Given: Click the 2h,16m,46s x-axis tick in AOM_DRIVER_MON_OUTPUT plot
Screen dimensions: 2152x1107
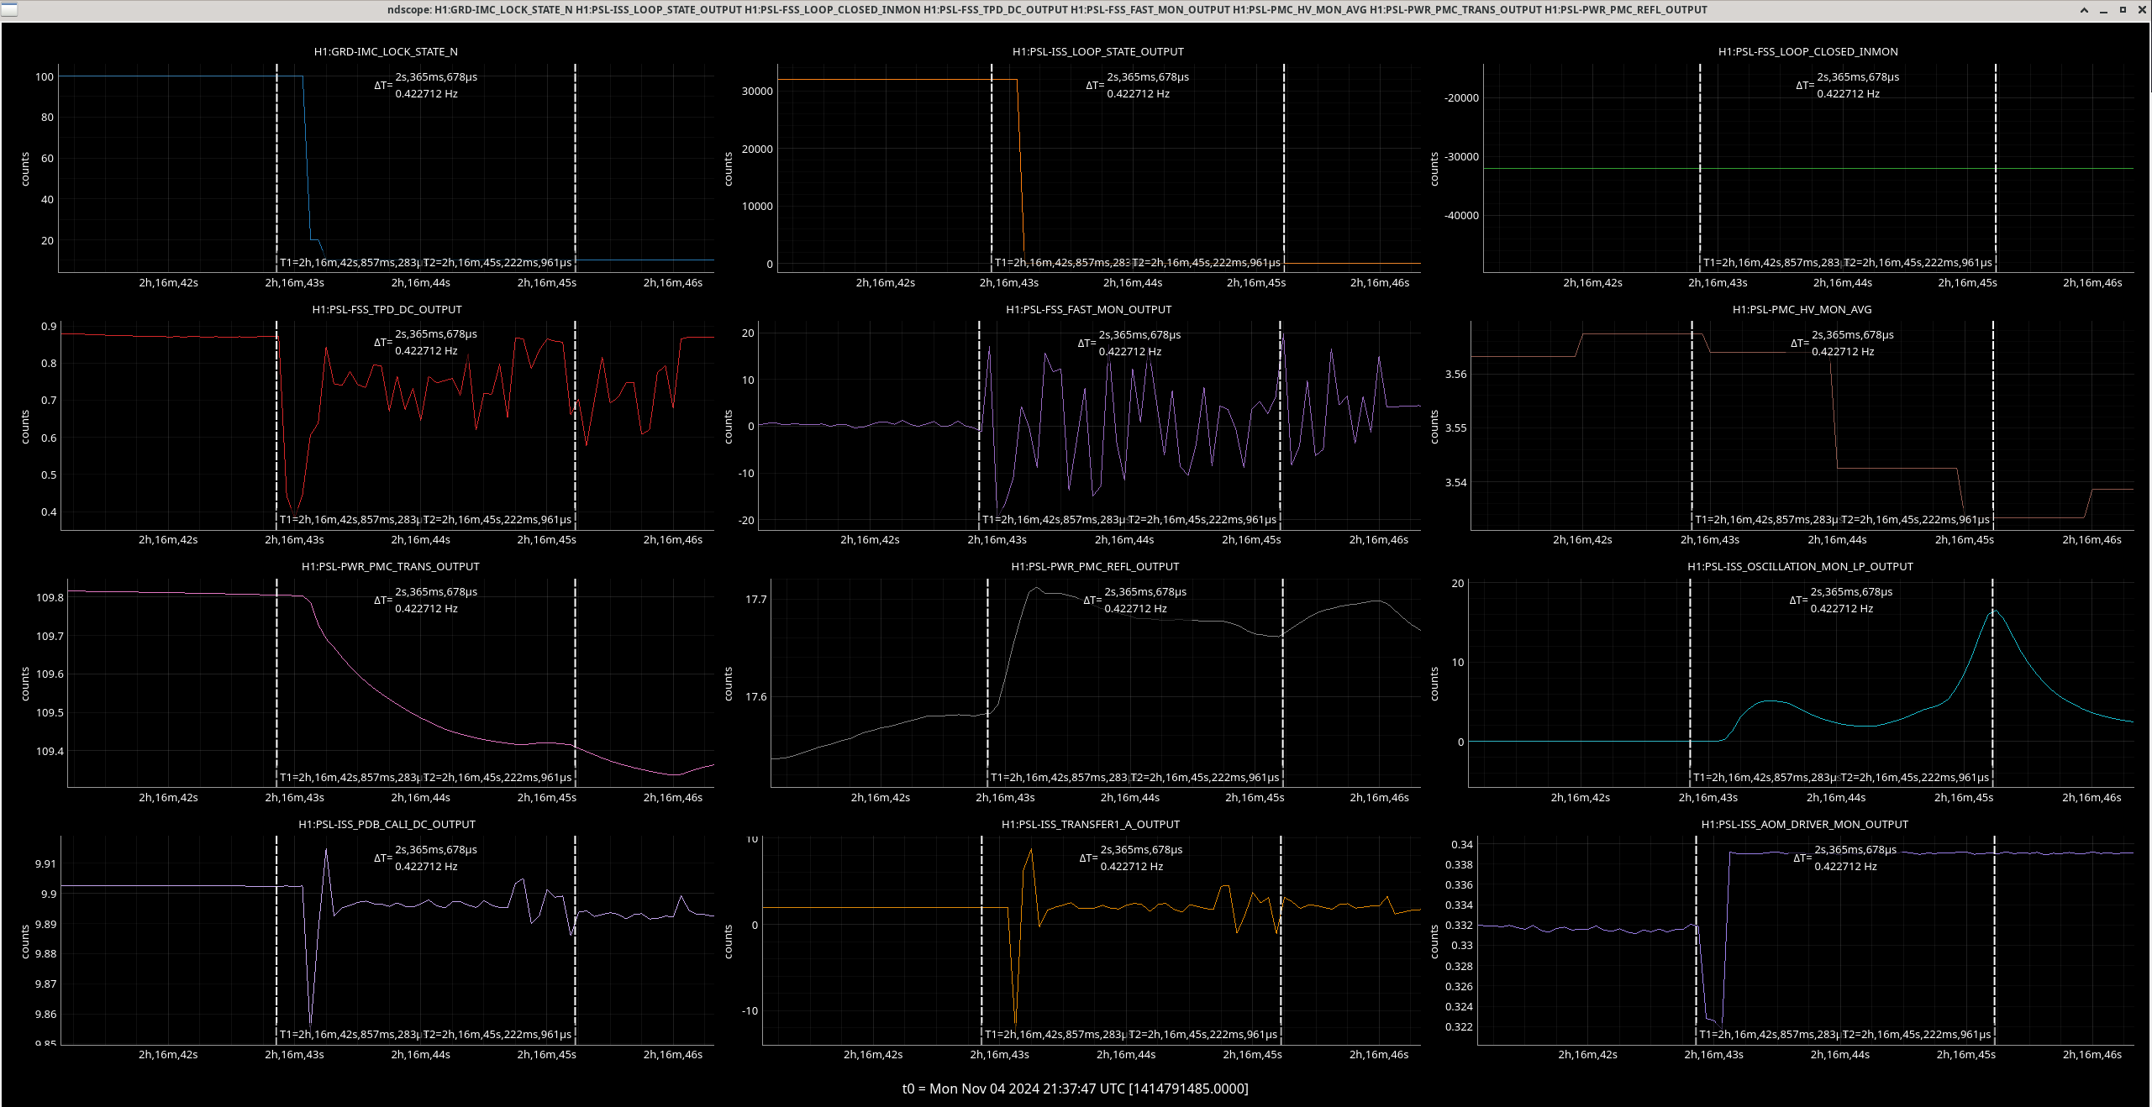Looking at the screenshot, I should (x=2092, y=1054).
